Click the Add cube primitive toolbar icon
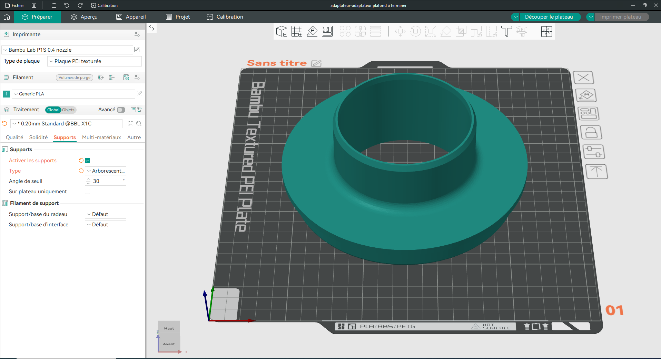The height and width of the screenshot is (359, 661). (x=282, y=31)
